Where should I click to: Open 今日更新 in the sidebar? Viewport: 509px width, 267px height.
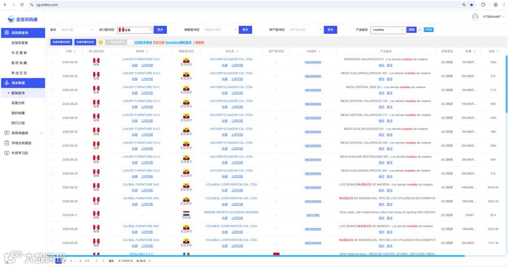[19, 53]
